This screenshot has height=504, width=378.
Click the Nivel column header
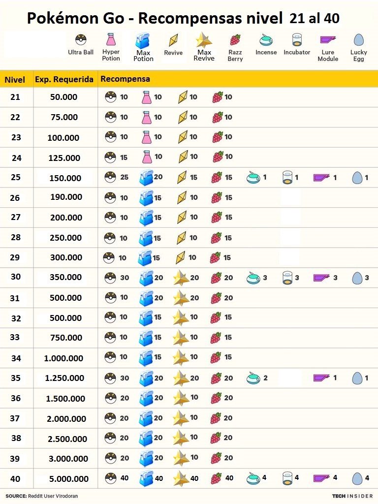click(x=15, y=80)
